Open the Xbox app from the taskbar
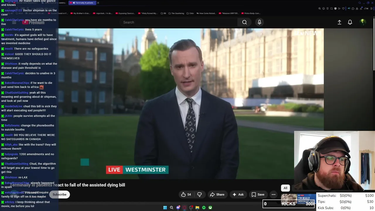Viewport: 375px width, 211px height. click(x=210, y=207)
